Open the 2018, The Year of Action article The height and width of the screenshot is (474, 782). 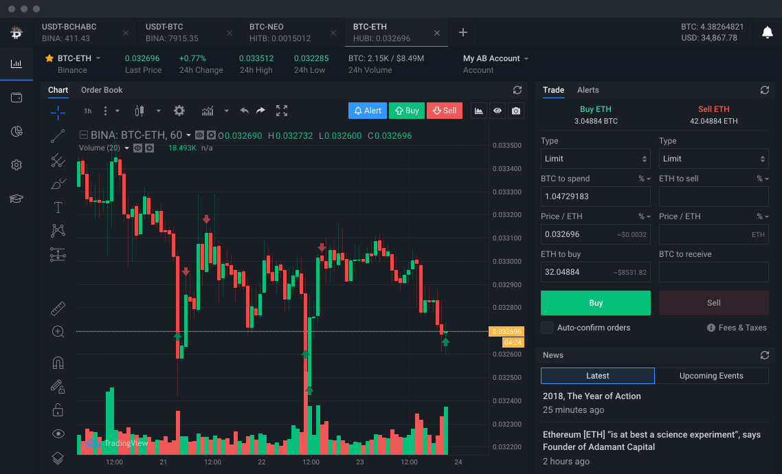(x=592, y=396)
